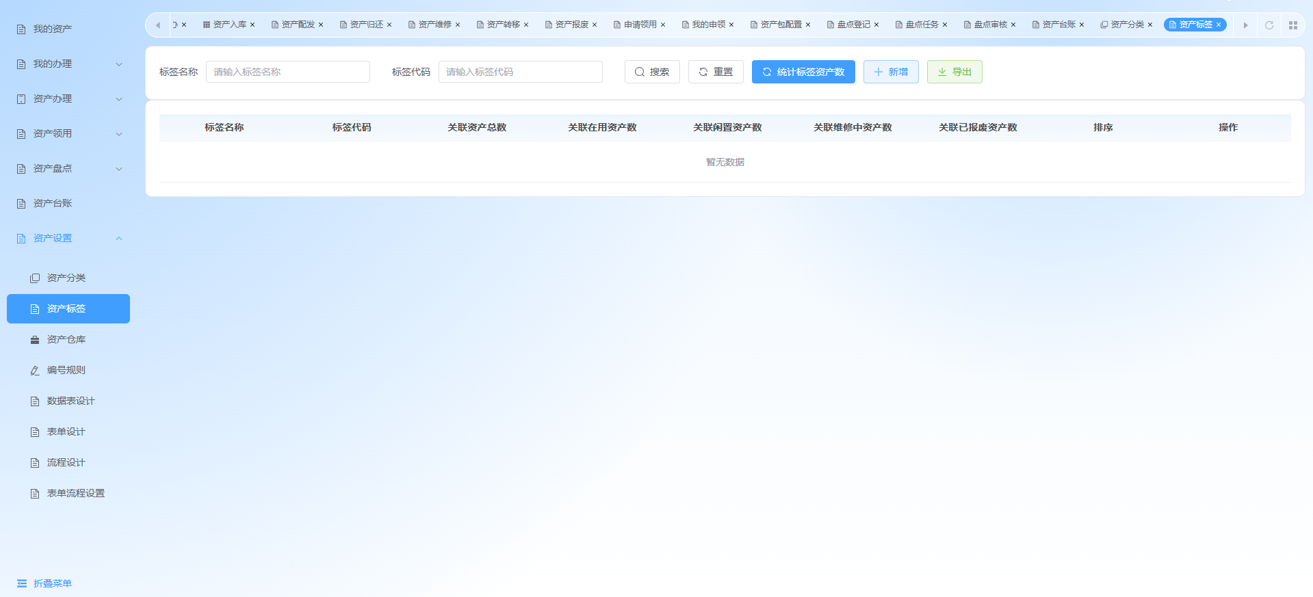Select 资产标签 in the sidebar submenu

(68, 308)
